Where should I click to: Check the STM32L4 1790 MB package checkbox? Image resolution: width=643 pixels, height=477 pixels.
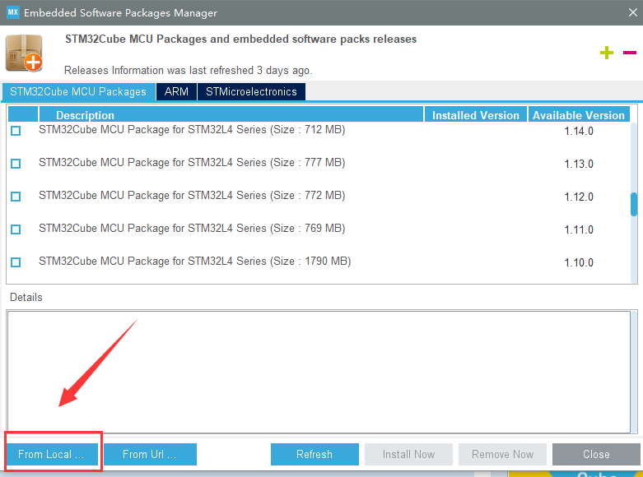point(16,262)
